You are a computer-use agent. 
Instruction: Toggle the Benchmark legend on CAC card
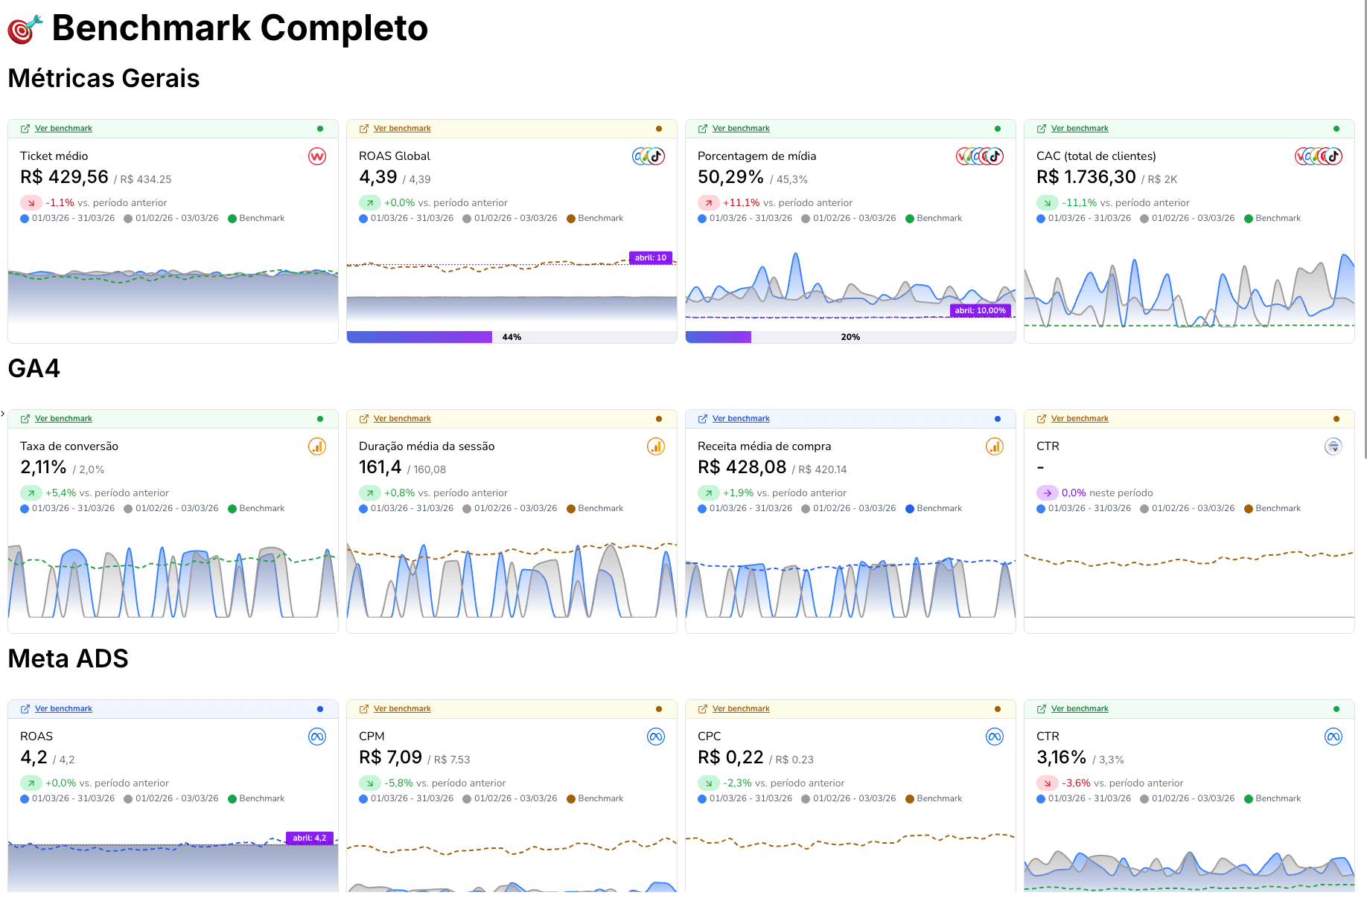point(1272,219)
